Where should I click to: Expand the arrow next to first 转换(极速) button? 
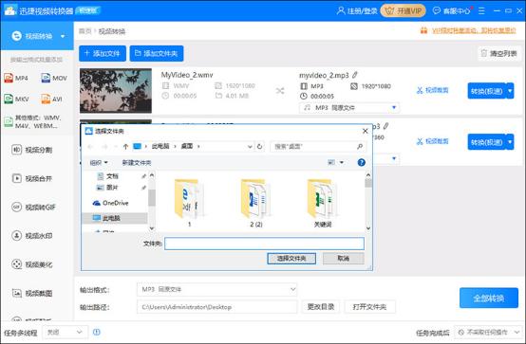[x=510, y=91]
